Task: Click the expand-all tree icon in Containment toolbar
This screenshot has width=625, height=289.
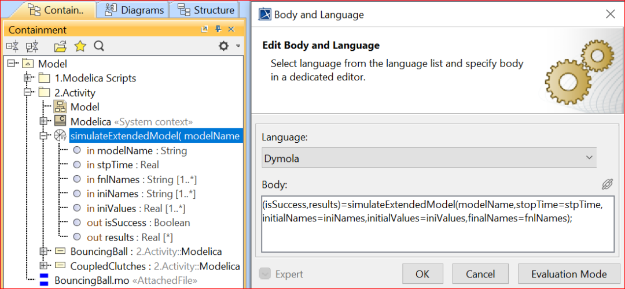Action: [x=32, y=46]
